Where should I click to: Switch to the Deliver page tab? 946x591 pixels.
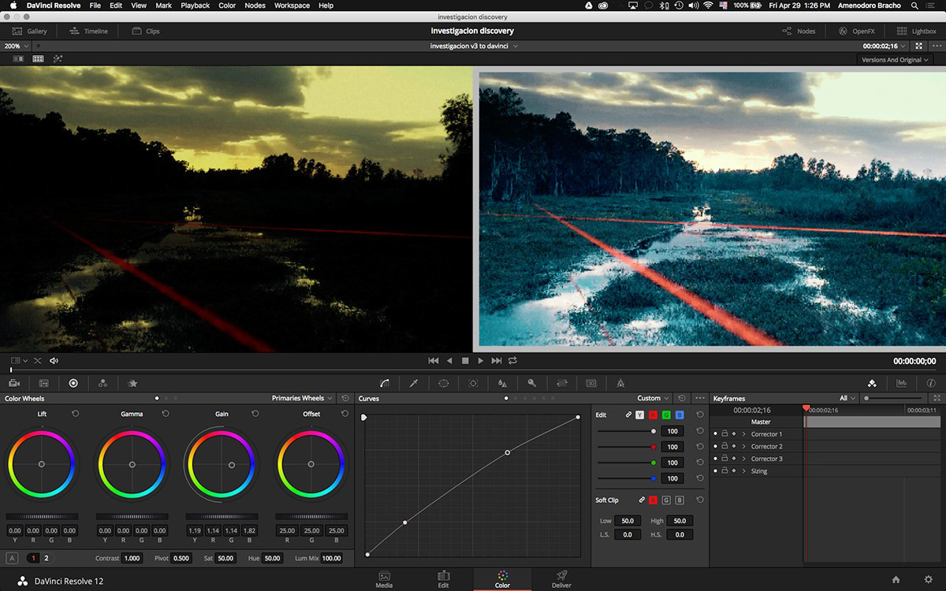[562, 579]
